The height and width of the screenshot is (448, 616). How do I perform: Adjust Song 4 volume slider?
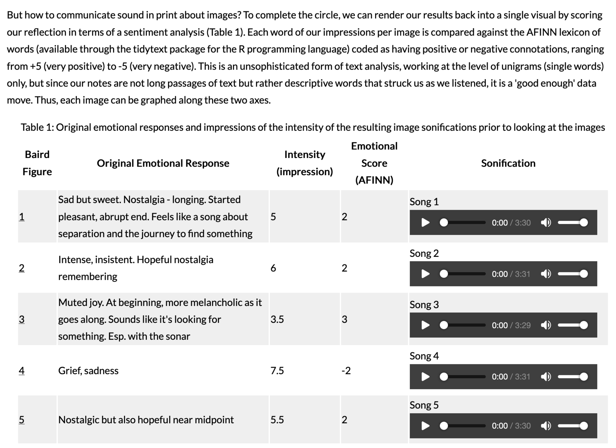point(573,377)
